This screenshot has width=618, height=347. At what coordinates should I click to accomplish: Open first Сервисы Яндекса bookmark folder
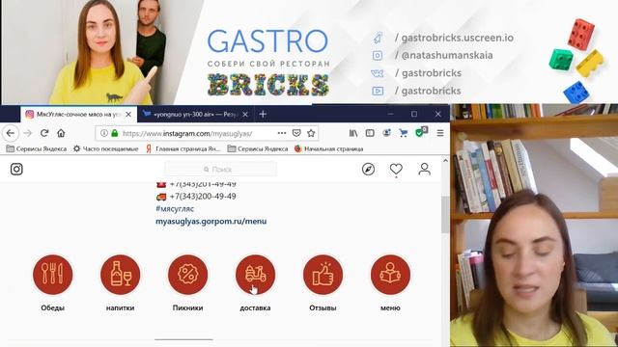(x=37, y=148)
